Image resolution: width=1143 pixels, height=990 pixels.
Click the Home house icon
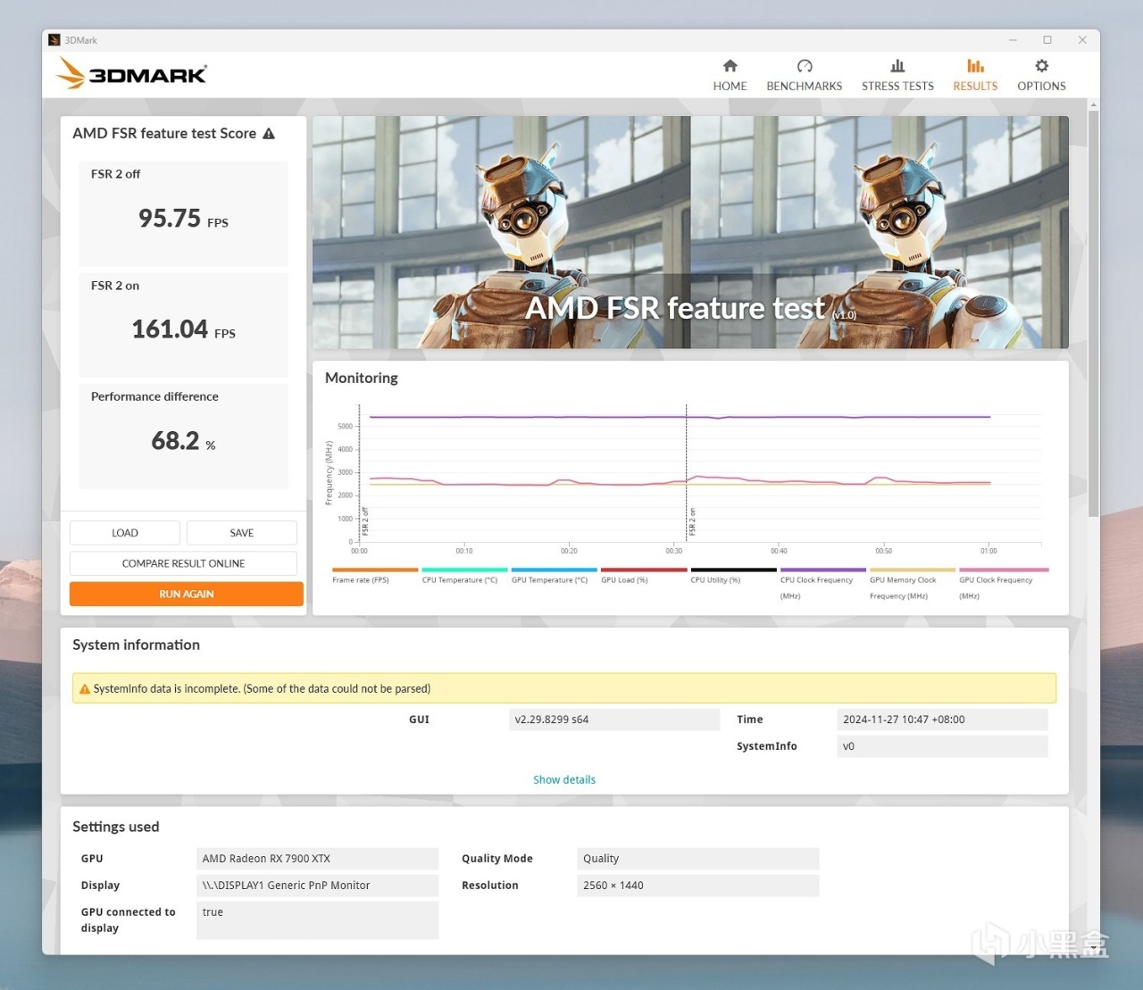(730, 66)
